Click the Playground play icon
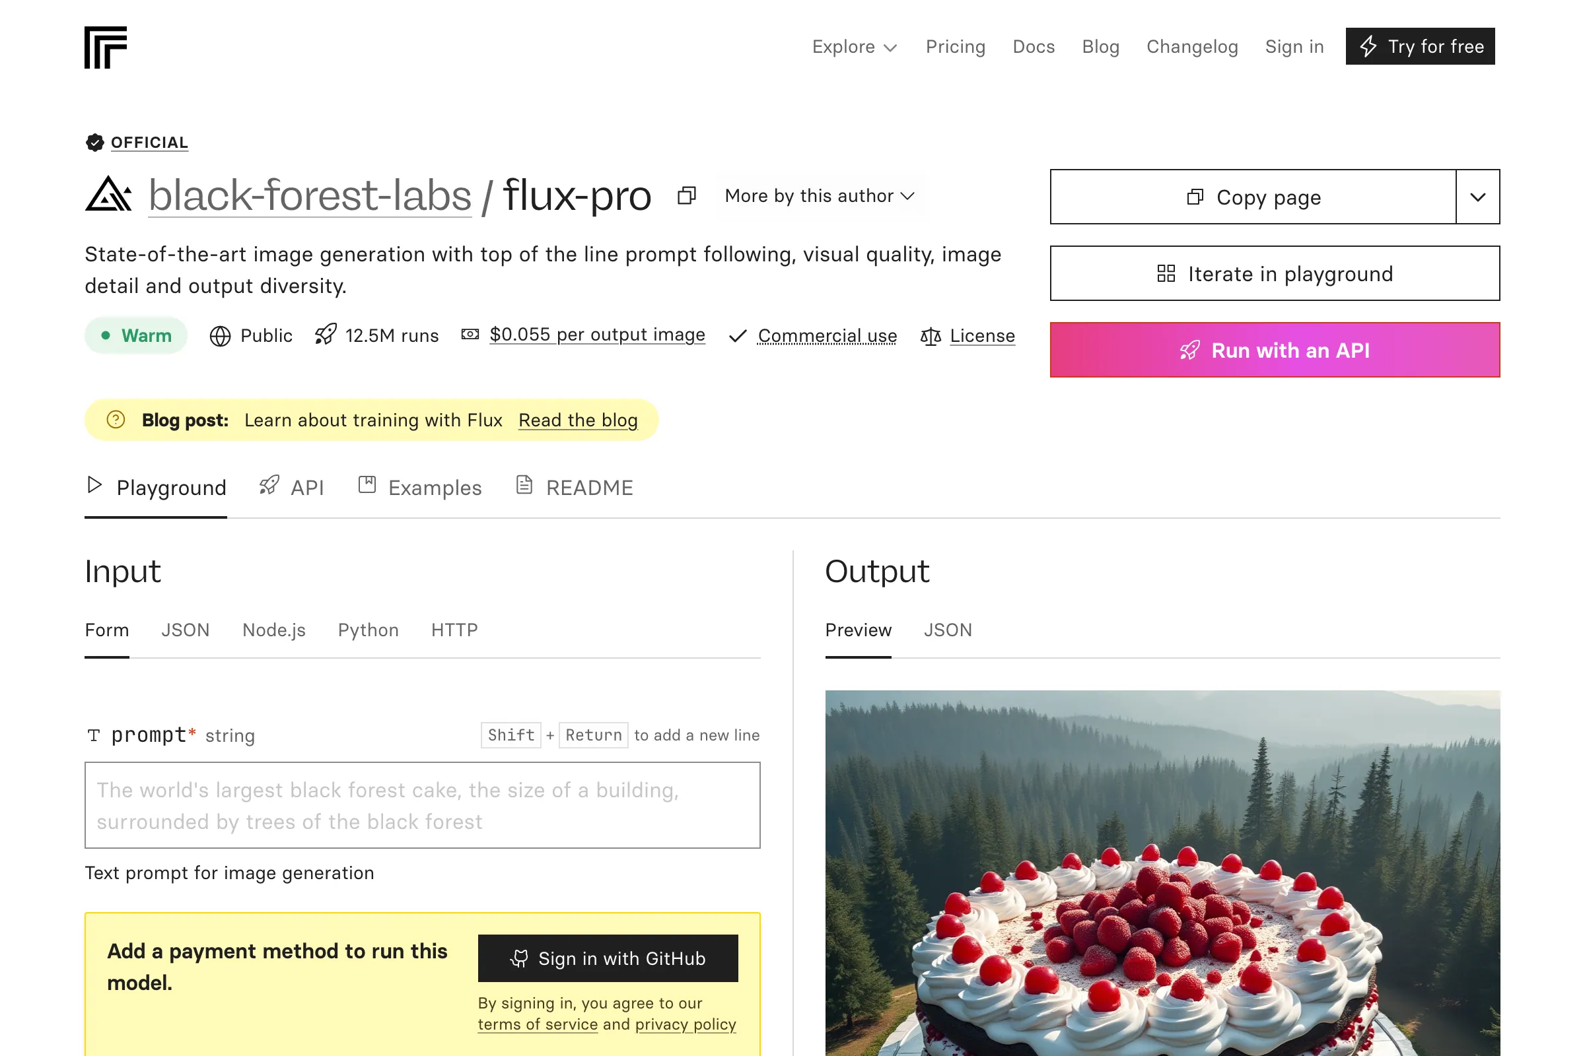Viewport: 1585px width, 1056px height. coord(95,485)
